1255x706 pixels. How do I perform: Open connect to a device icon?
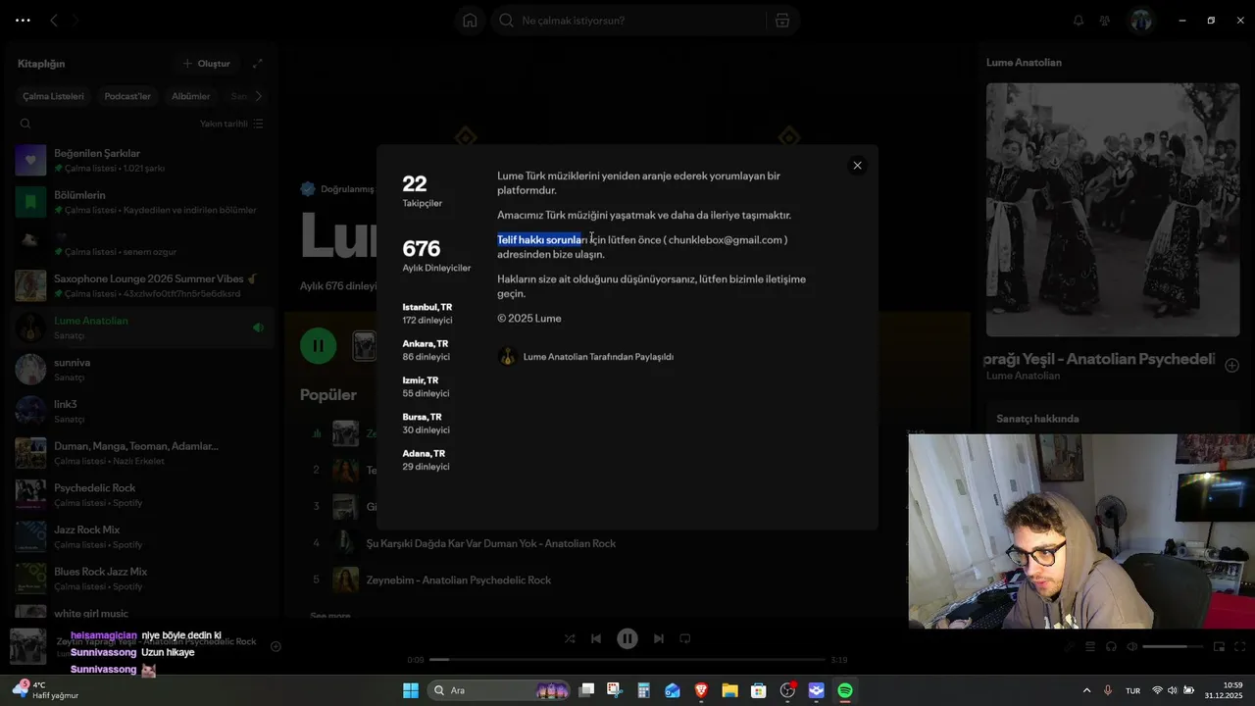pyautogui.click(x=1111, y=646)
